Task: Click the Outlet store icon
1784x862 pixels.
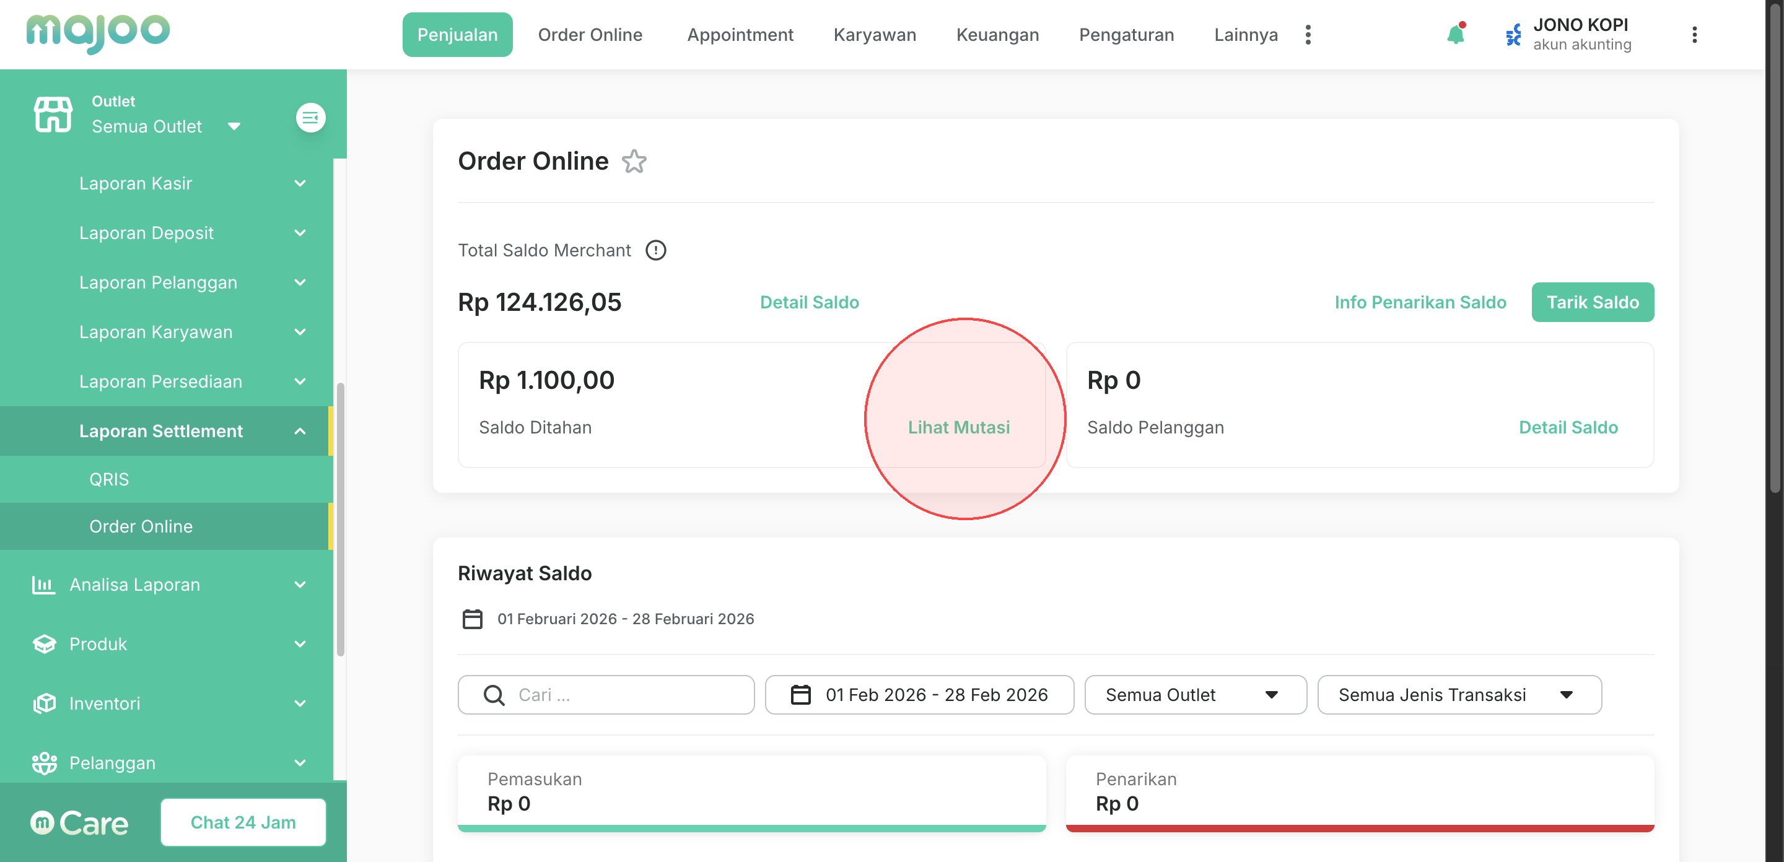Action: [x=53, y=114]
